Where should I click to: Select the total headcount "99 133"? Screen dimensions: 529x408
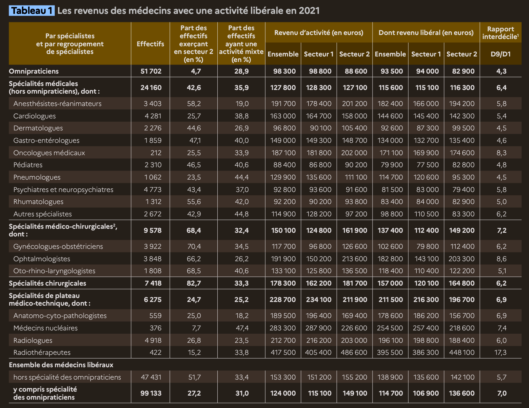151,393
